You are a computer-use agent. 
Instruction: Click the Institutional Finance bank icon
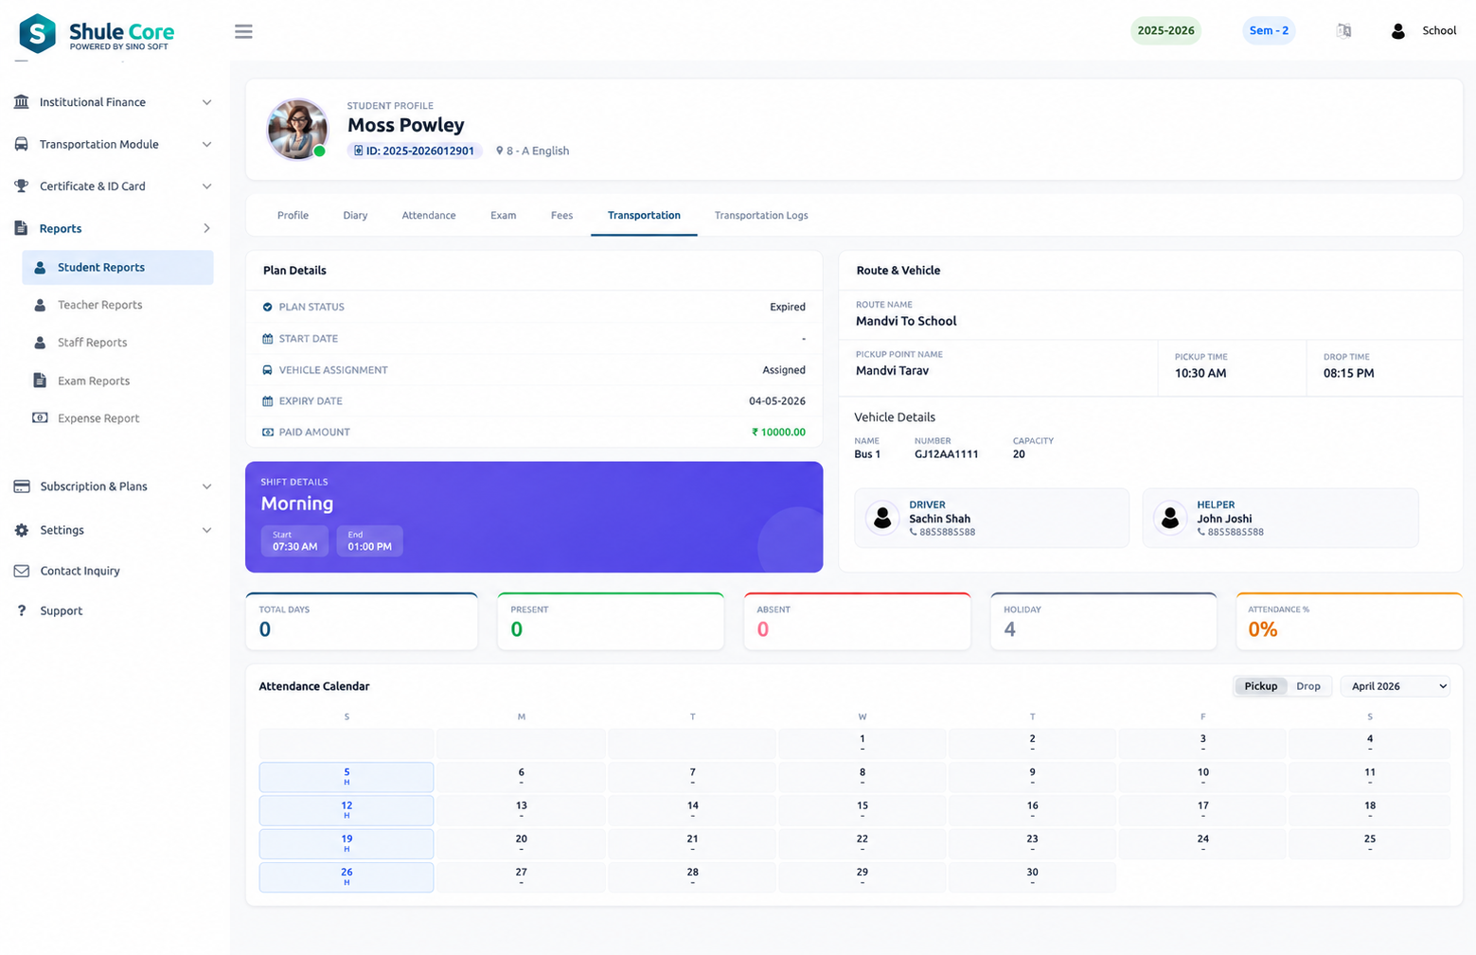(21, 102)
